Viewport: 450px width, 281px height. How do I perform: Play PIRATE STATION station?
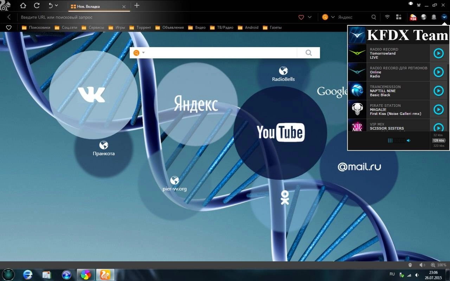pos(438,110)
